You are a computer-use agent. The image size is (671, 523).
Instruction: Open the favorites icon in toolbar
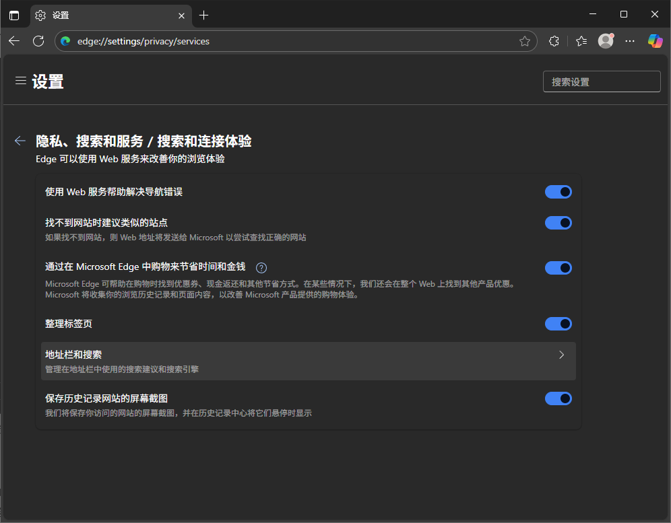[x=581, y=41]
